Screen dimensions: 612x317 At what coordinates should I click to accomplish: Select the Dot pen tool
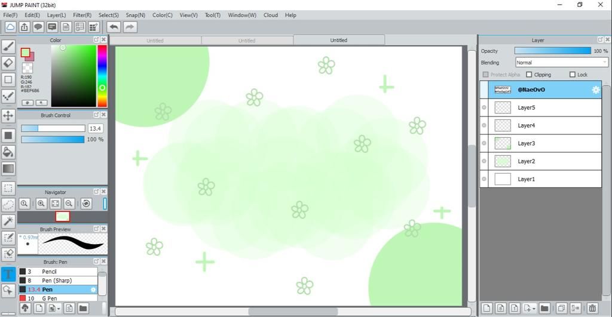[x=8, y=96]
